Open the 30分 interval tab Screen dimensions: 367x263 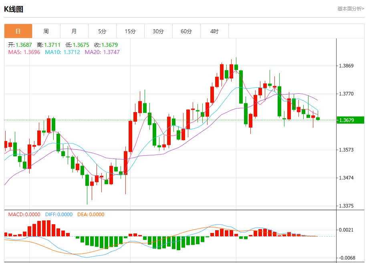(x=158, y=31)
